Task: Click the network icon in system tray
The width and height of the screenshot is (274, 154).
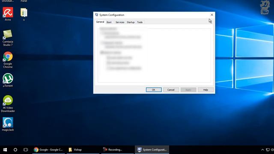Action: [x=268, y=150]
